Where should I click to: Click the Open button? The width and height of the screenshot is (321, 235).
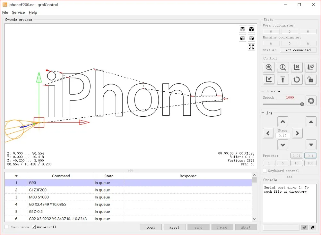[151, 227]
